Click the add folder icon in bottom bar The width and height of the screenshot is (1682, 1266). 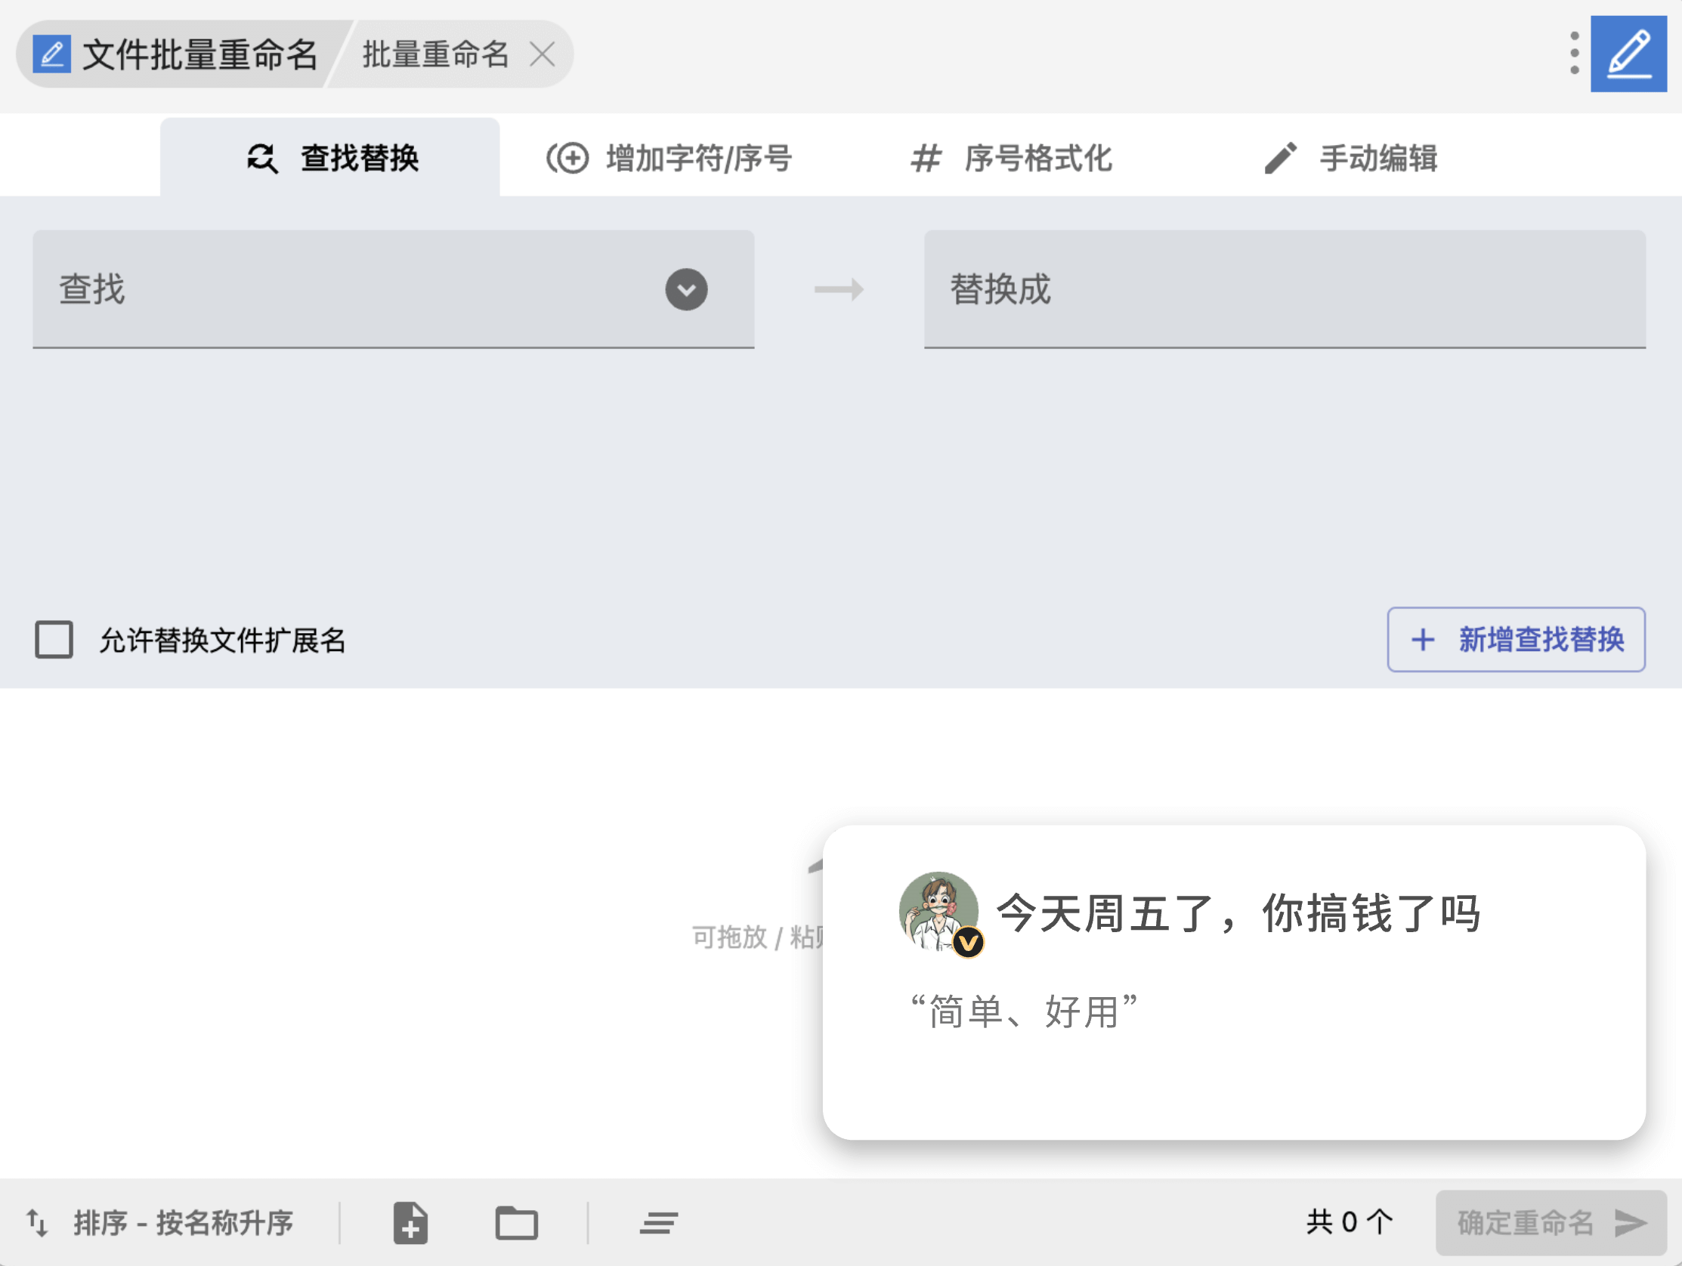click(516, 1223)
